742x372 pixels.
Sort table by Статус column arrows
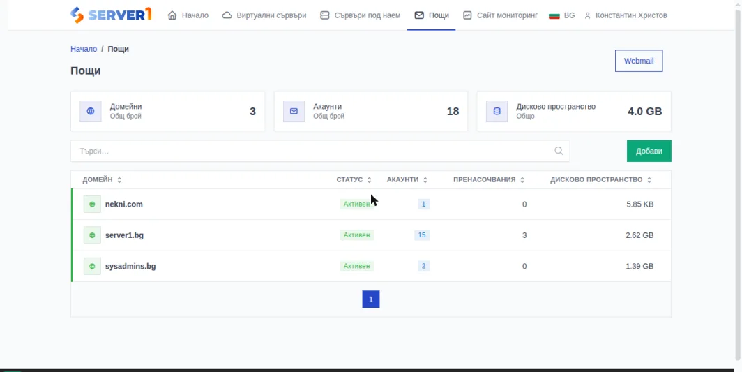tap(369, 180)
